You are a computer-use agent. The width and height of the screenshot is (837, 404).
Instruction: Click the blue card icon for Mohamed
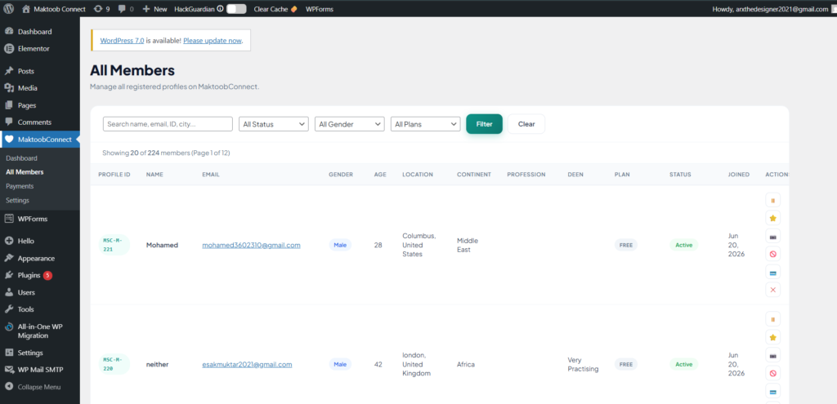tap(772, 273)
